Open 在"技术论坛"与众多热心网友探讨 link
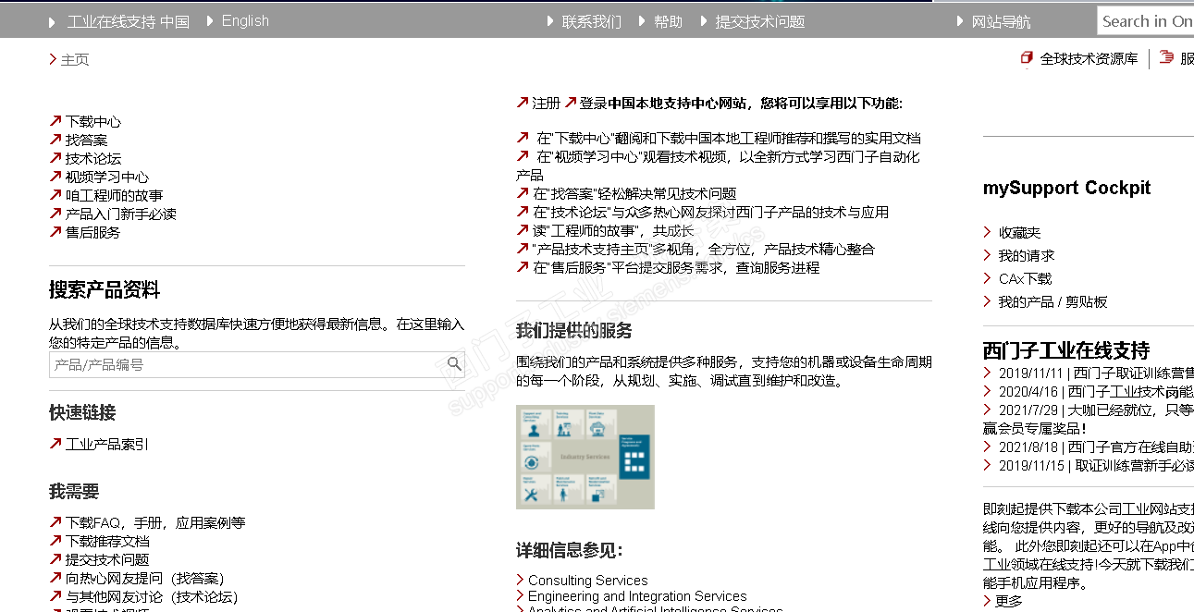The height and width of the screenshot is (612, 1194). coord(710,212)
